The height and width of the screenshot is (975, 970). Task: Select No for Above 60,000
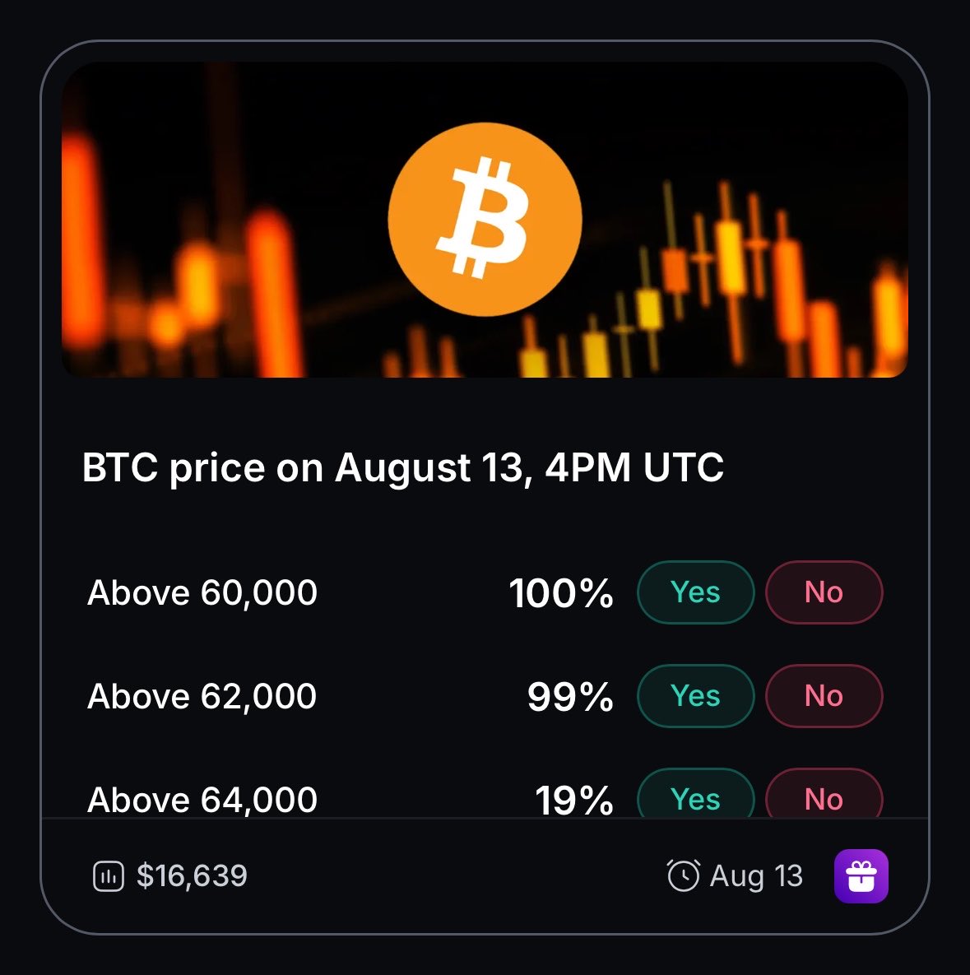point(824,592)
